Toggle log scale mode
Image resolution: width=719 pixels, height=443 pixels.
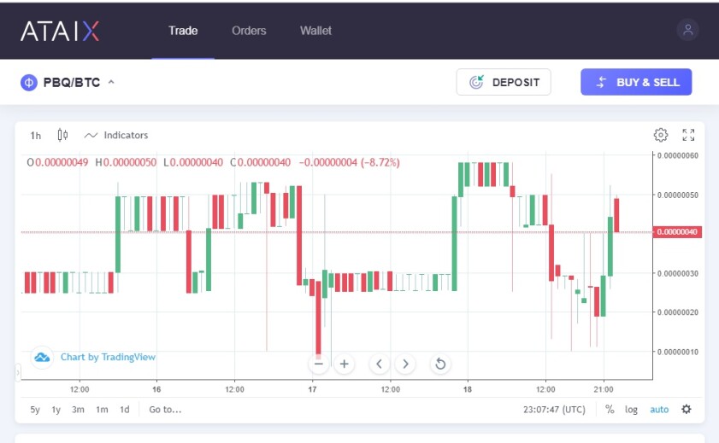(x=631, y=410)
